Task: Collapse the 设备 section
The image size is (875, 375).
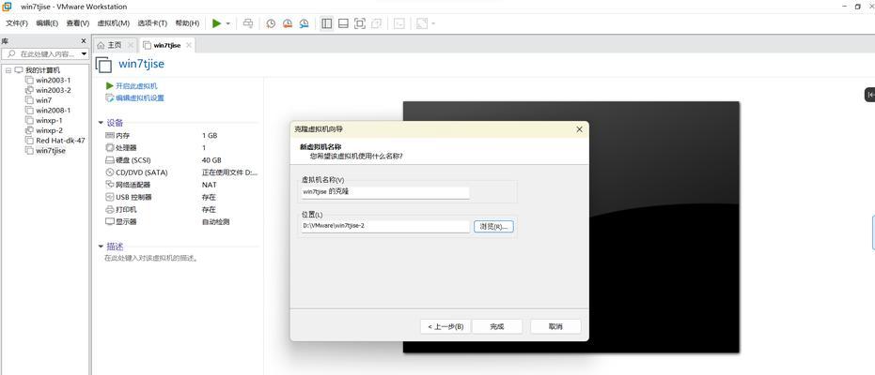Action: pos(101,123)
